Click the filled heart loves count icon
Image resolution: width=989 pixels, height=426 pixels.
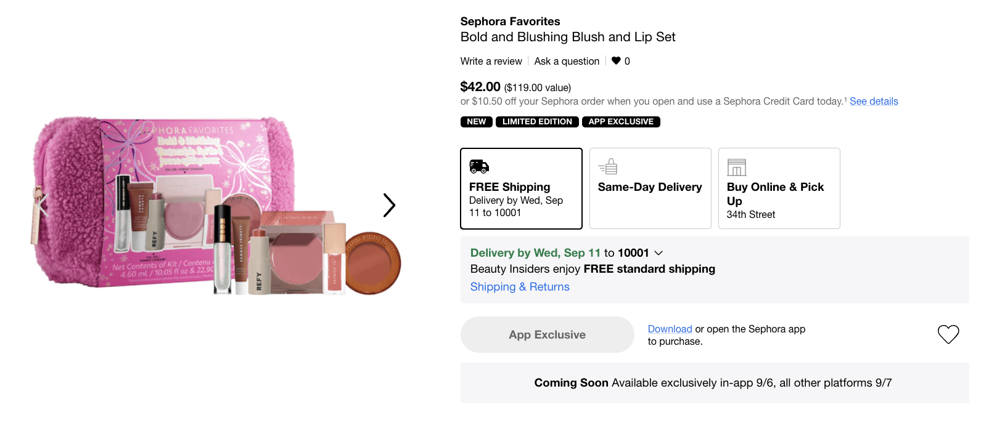(616, 61)
